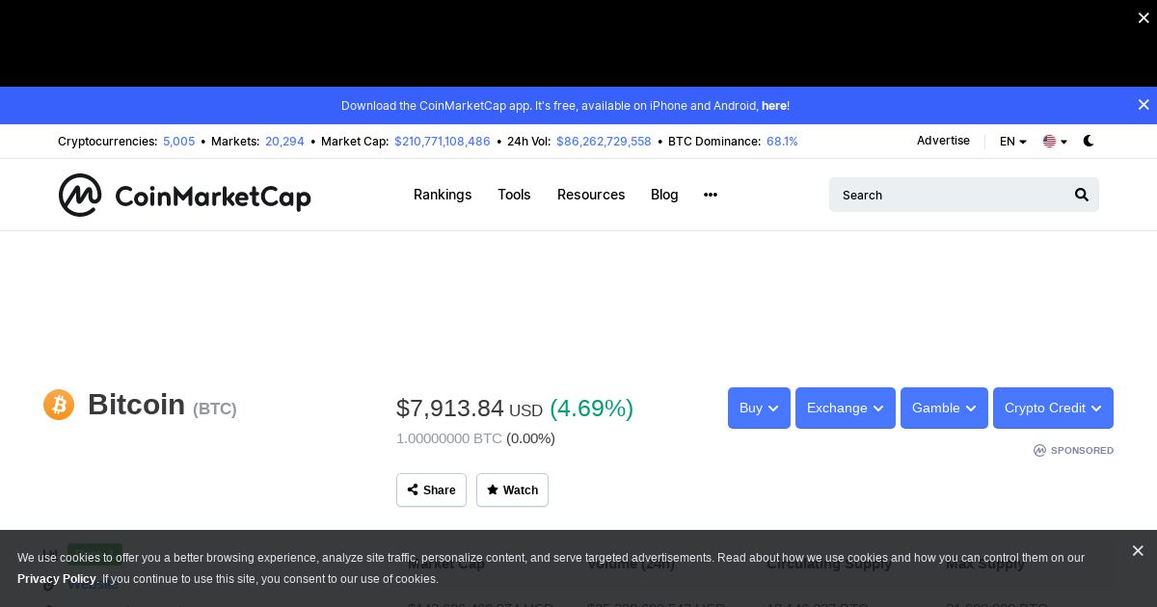Click the $7,913.84 Bitcoin price

450,409
